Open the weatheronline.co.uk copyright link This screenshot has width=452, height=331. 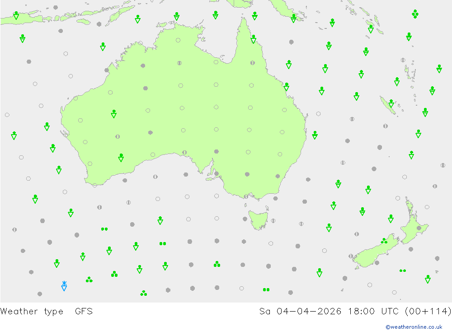414,326
